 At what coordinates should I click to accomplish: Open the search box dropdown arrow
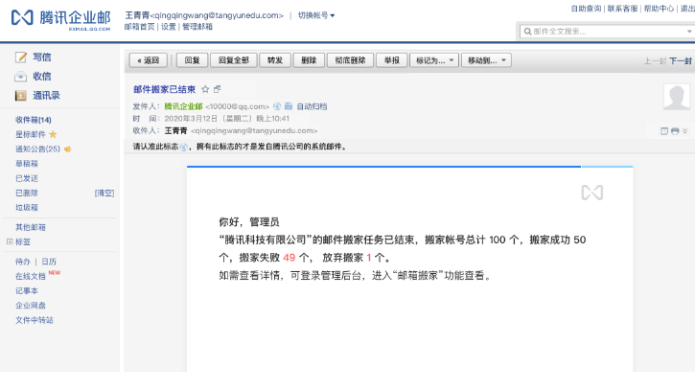689,32
